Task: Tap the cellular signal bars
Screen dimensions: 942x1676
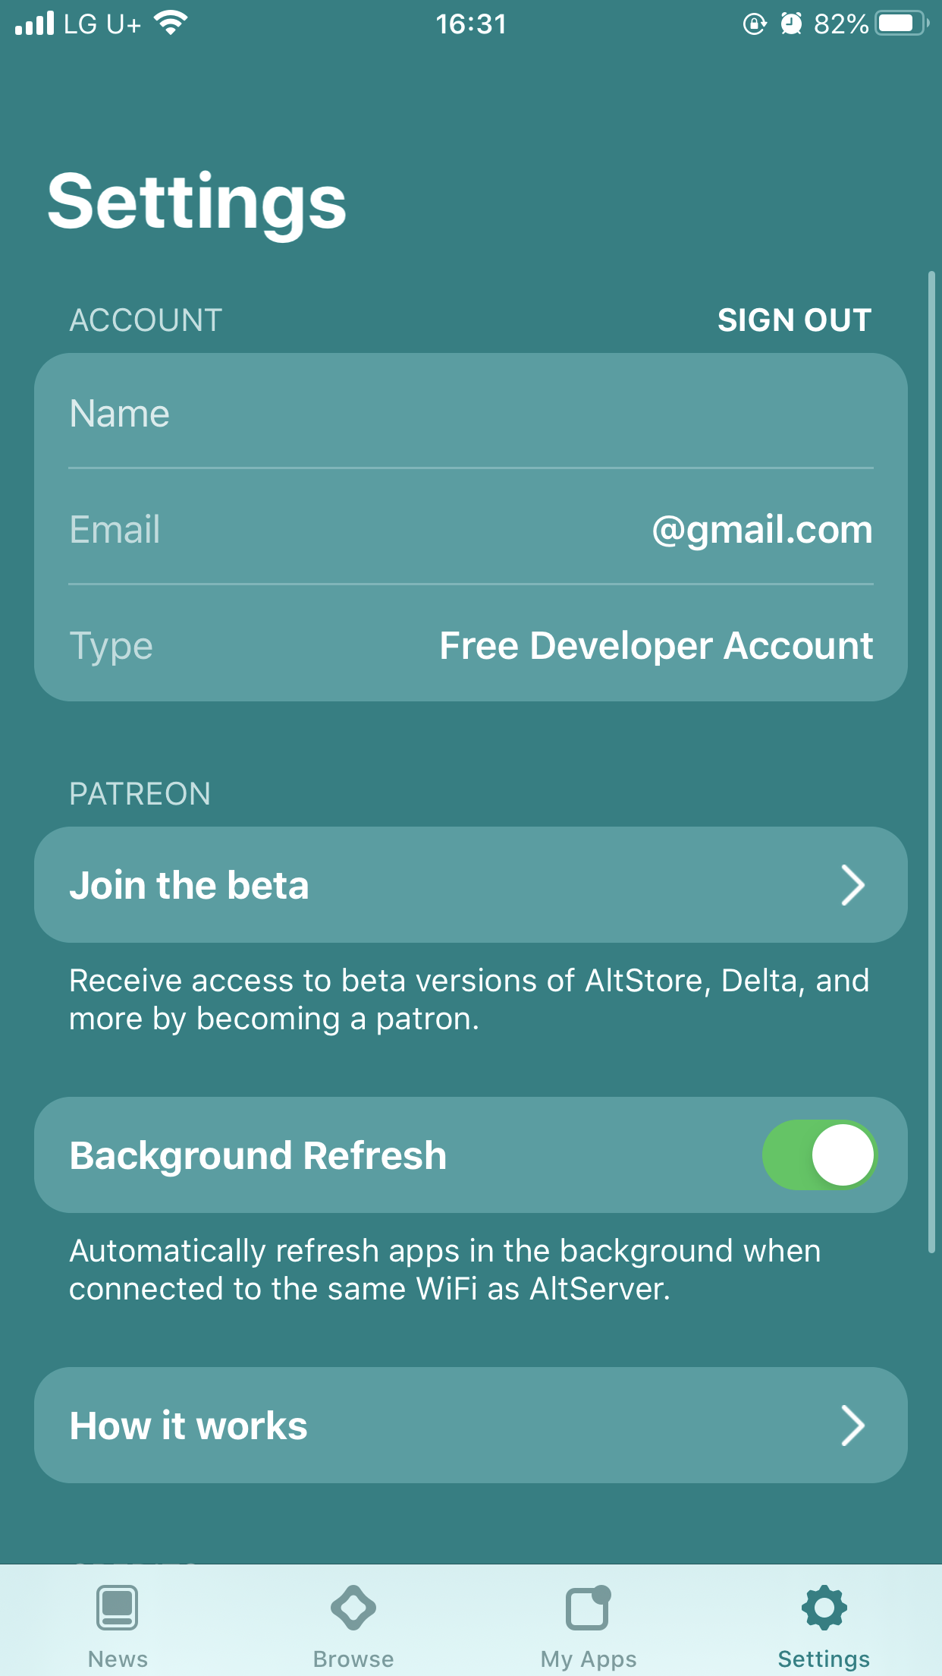Action: pyautogui.click(x=35, y=23)
